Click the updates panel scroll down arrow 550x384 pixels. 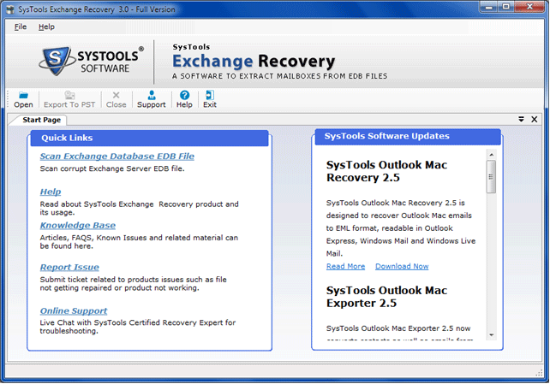492,335
